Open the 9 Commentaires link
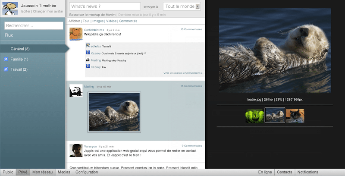This screenshot has width=345, height=176. click(192, 146)
